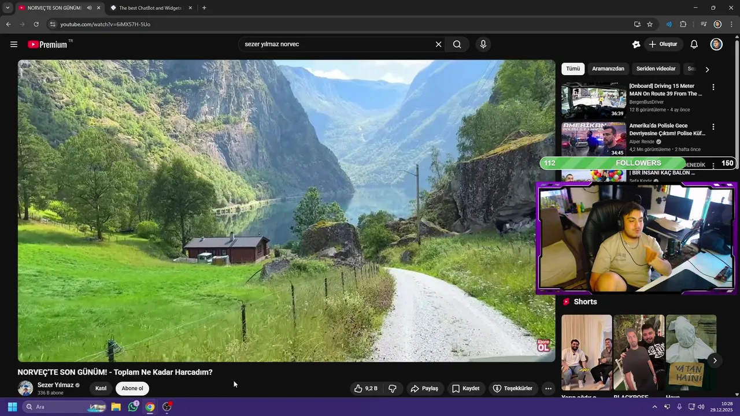Select the Tümü filter chip
Screen dimensions: 740x416
573,69
